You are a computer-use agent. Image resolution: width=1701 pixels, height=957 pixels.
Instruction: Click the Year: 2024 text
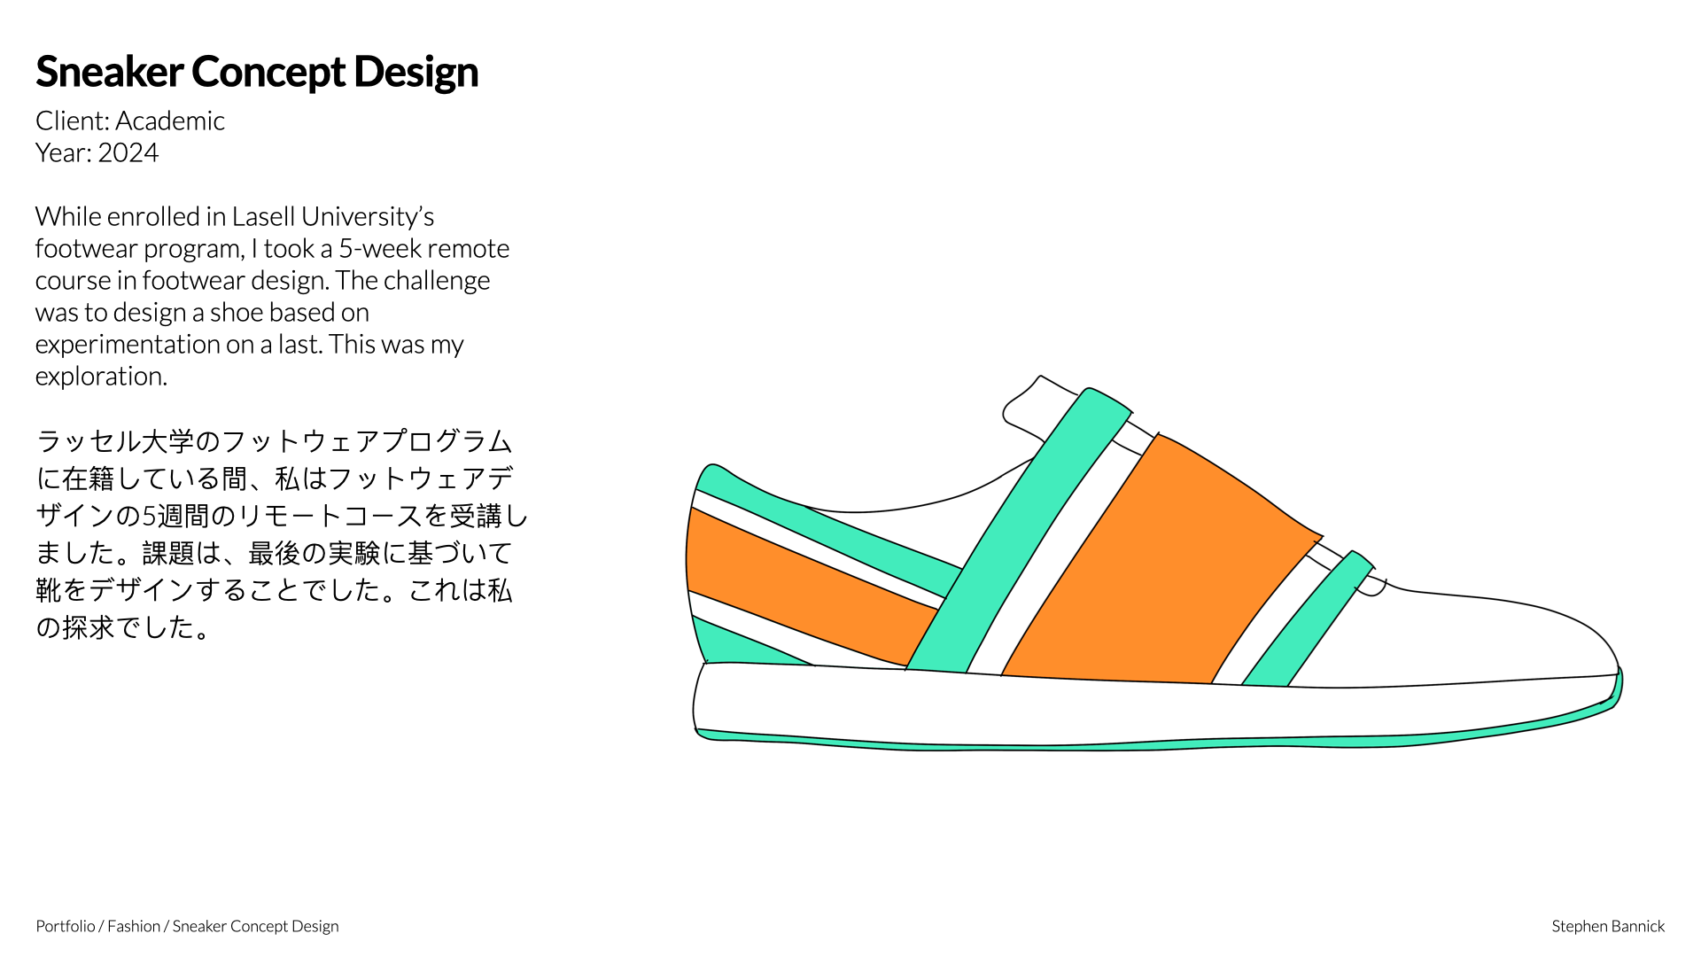point(97,152)
